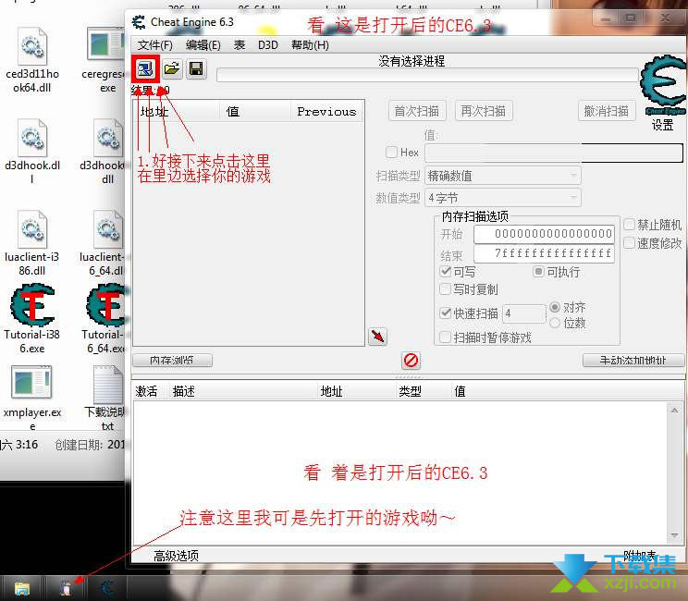Click the 内存浏览 button

[172, 361]
